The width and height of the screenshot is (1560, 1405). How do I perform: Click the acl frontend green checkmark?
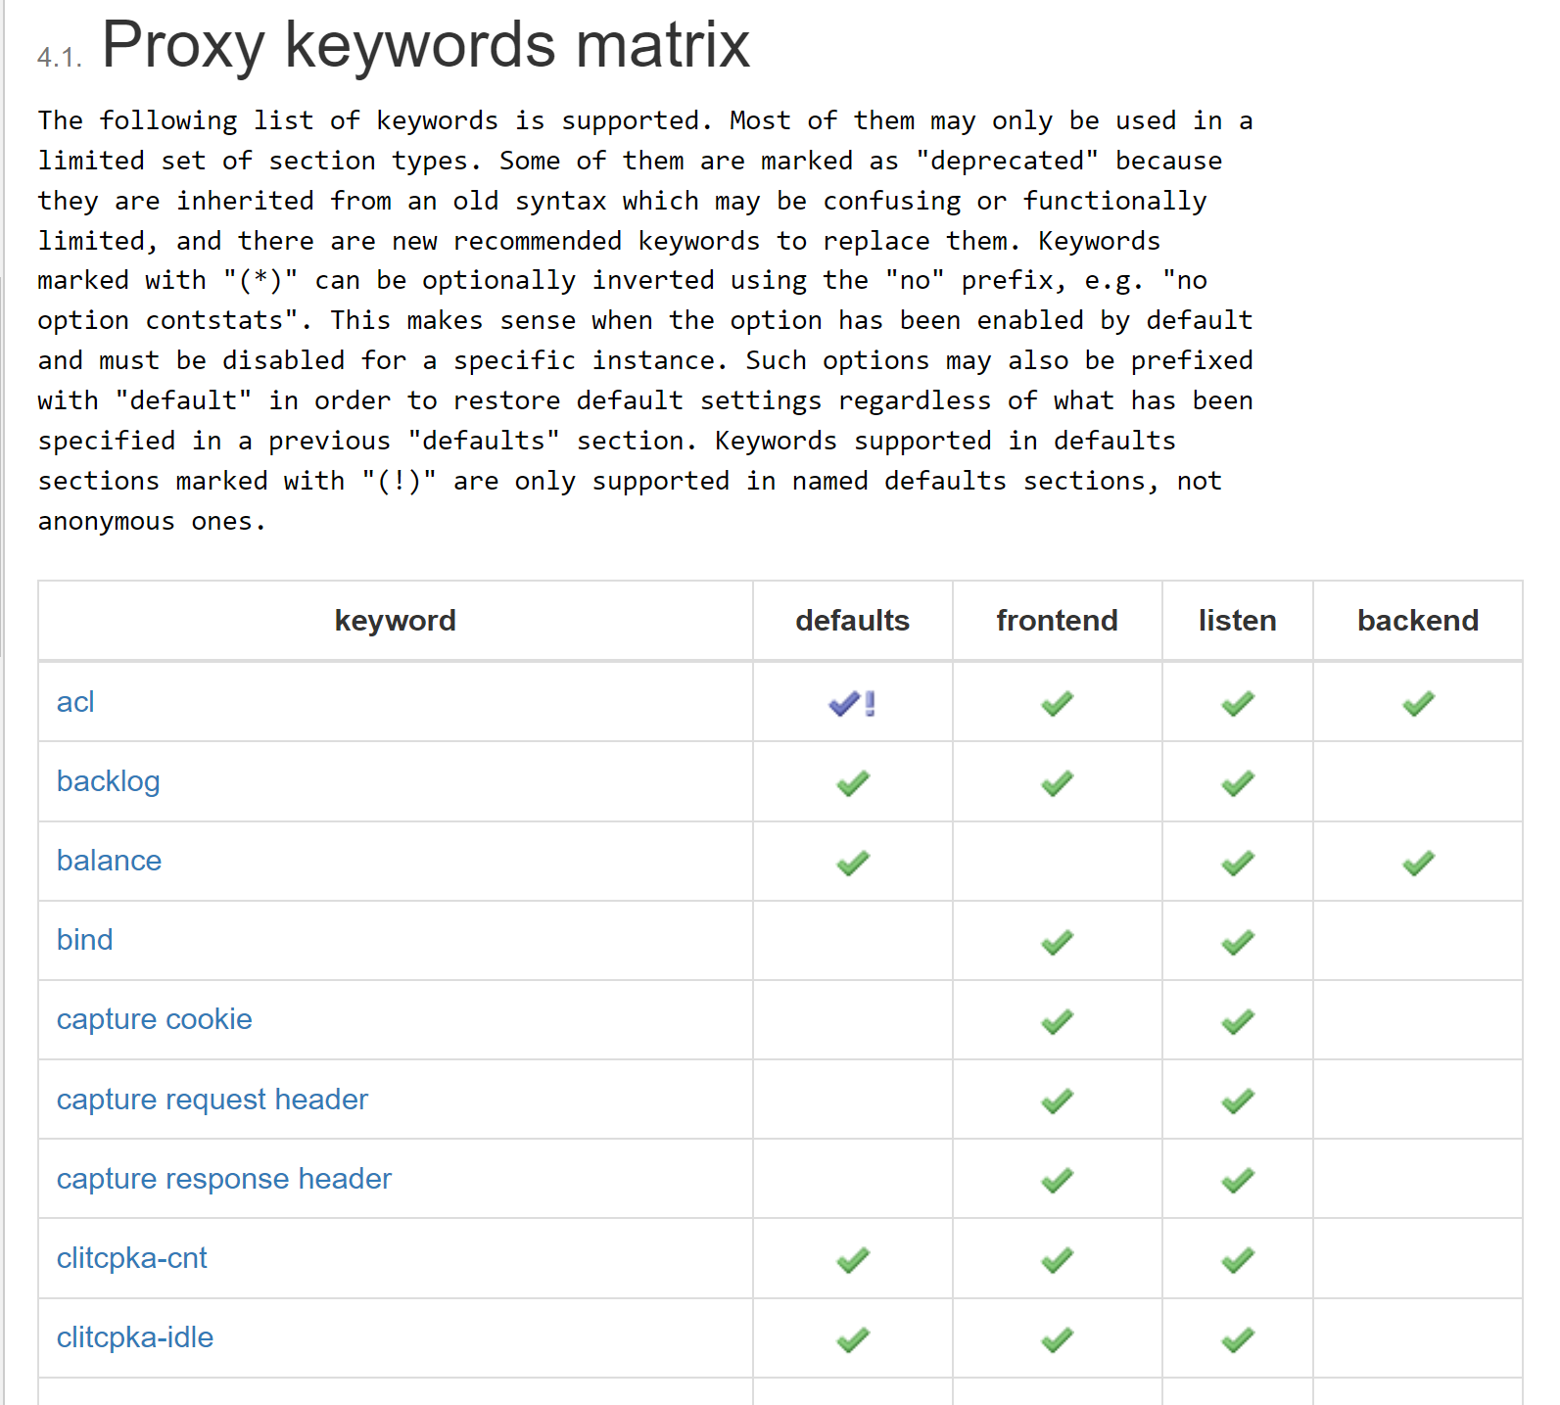1057,703
